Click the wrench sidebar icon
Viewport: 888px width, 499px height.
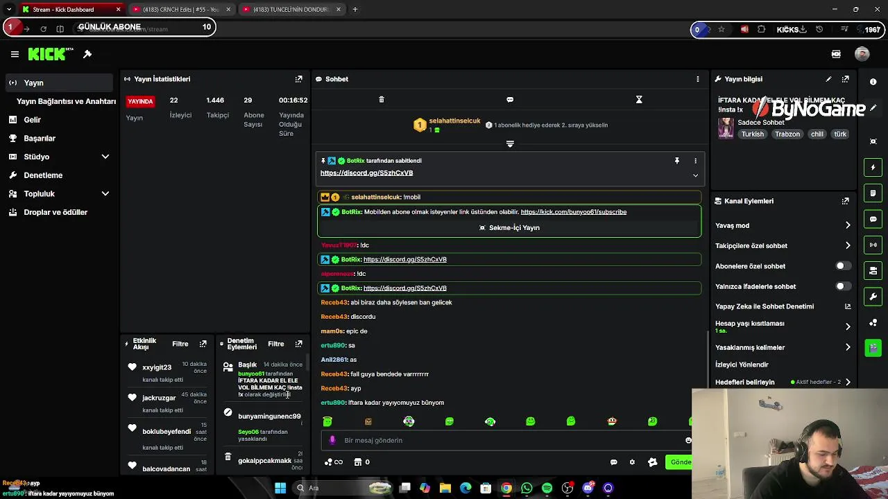[x=873, y=297]
